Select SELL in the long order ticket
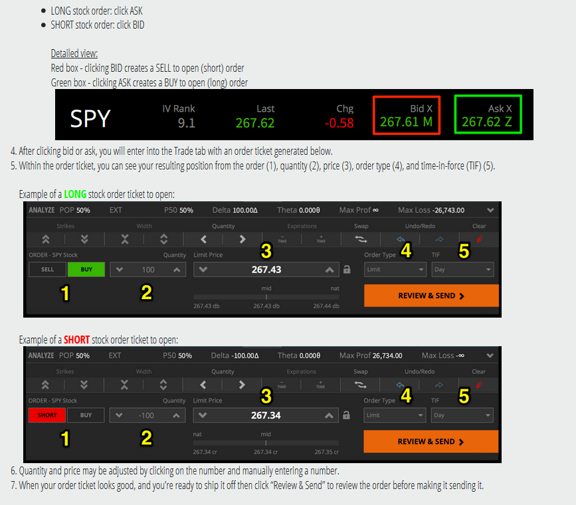Image resolution: width=576 pixels, height=505 pixels. tap(47, 269)
